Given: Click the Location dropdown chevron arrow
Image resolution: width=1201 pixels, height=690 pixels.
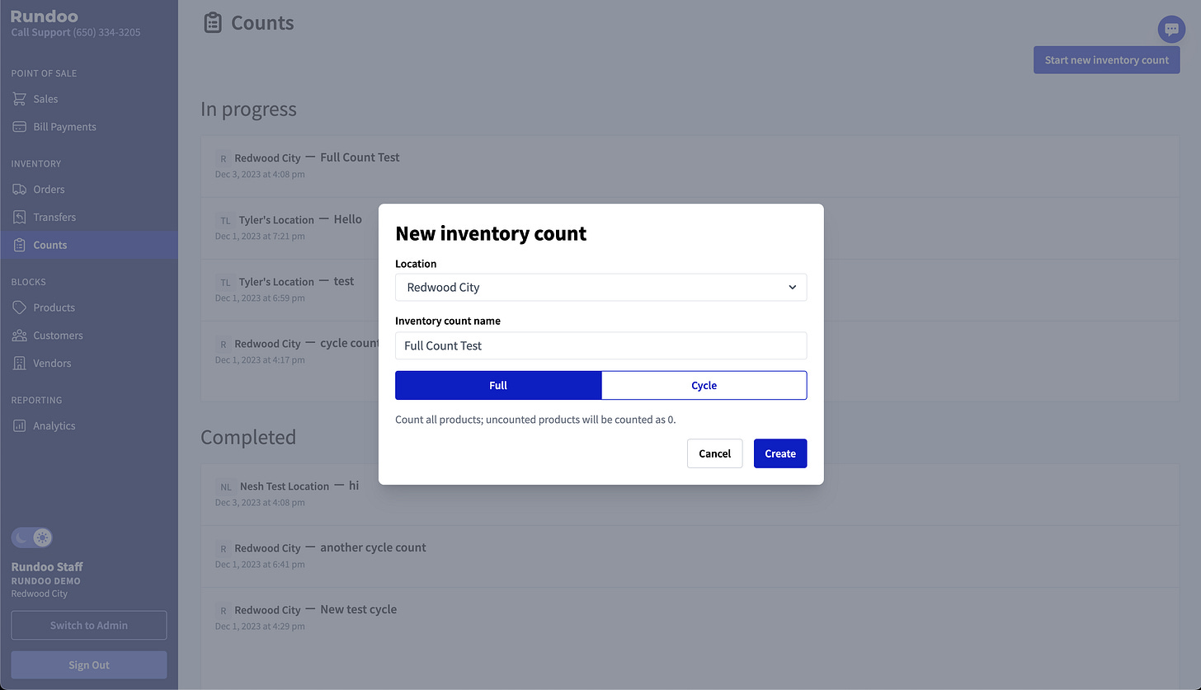Looking at the screenshot, I should (x=792, y=288).
